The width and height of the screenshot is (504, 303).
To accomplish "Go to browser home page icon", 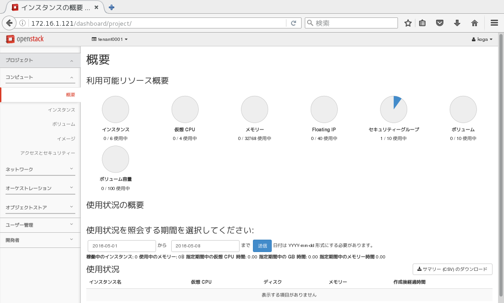I will 475,23.
